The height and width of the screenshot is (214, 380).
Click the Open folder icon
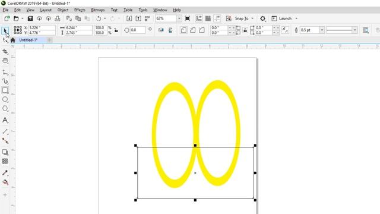pyautogui.click(x=16, y=18)
